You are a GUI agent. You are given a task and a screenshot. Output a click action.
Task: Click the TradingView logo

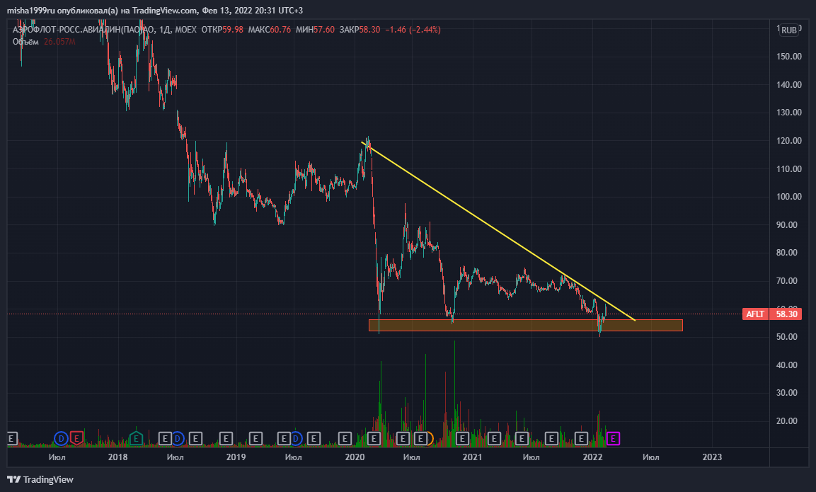click(40, 479)
